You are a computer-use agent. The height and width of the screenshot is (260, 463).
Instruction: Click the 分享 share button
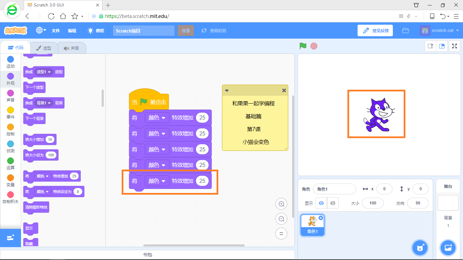tap(185, 30)
